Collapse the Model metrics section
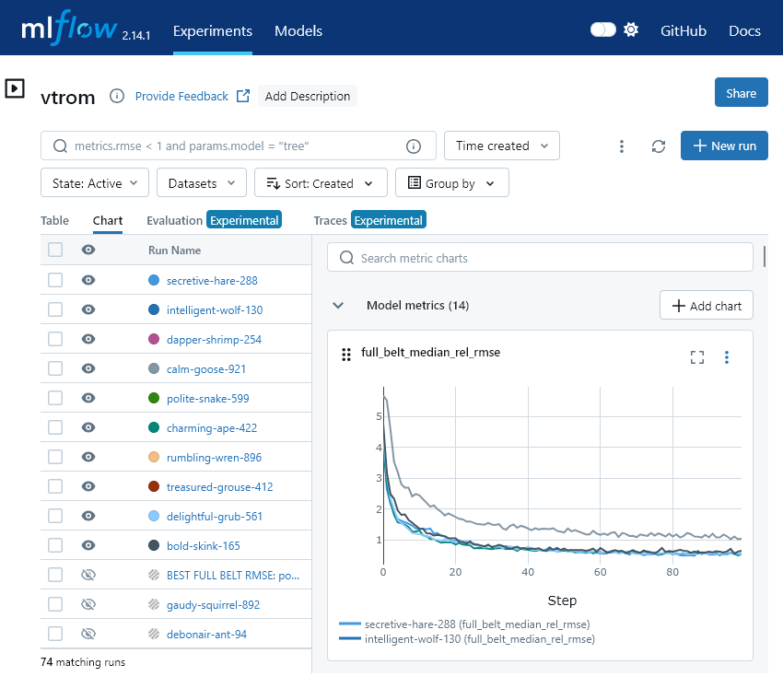The width and height of the screenshot is (783, 688). [338, 305]
